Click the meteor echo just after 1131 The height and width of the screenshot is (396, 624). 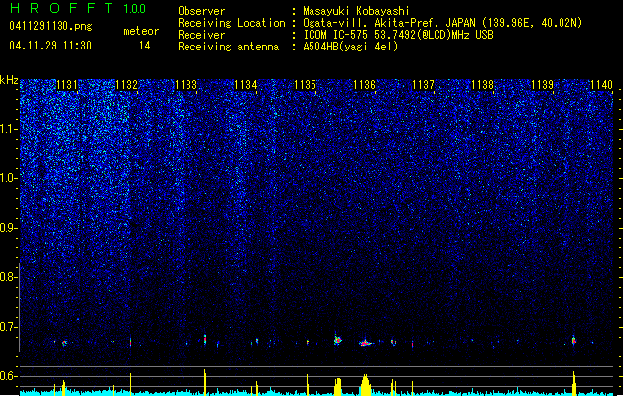click(x=64, y=343)
